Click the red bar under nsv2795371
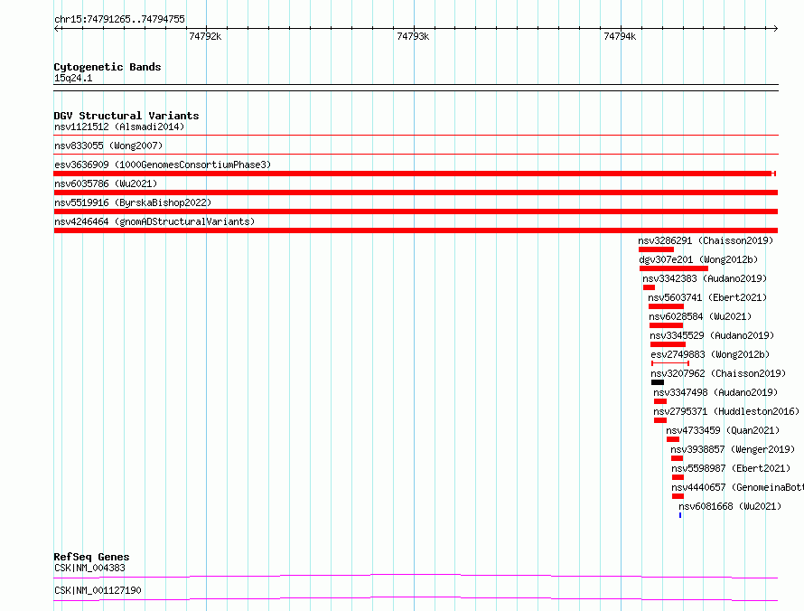Viewport: 804px width, 611px height. [660, 420]
